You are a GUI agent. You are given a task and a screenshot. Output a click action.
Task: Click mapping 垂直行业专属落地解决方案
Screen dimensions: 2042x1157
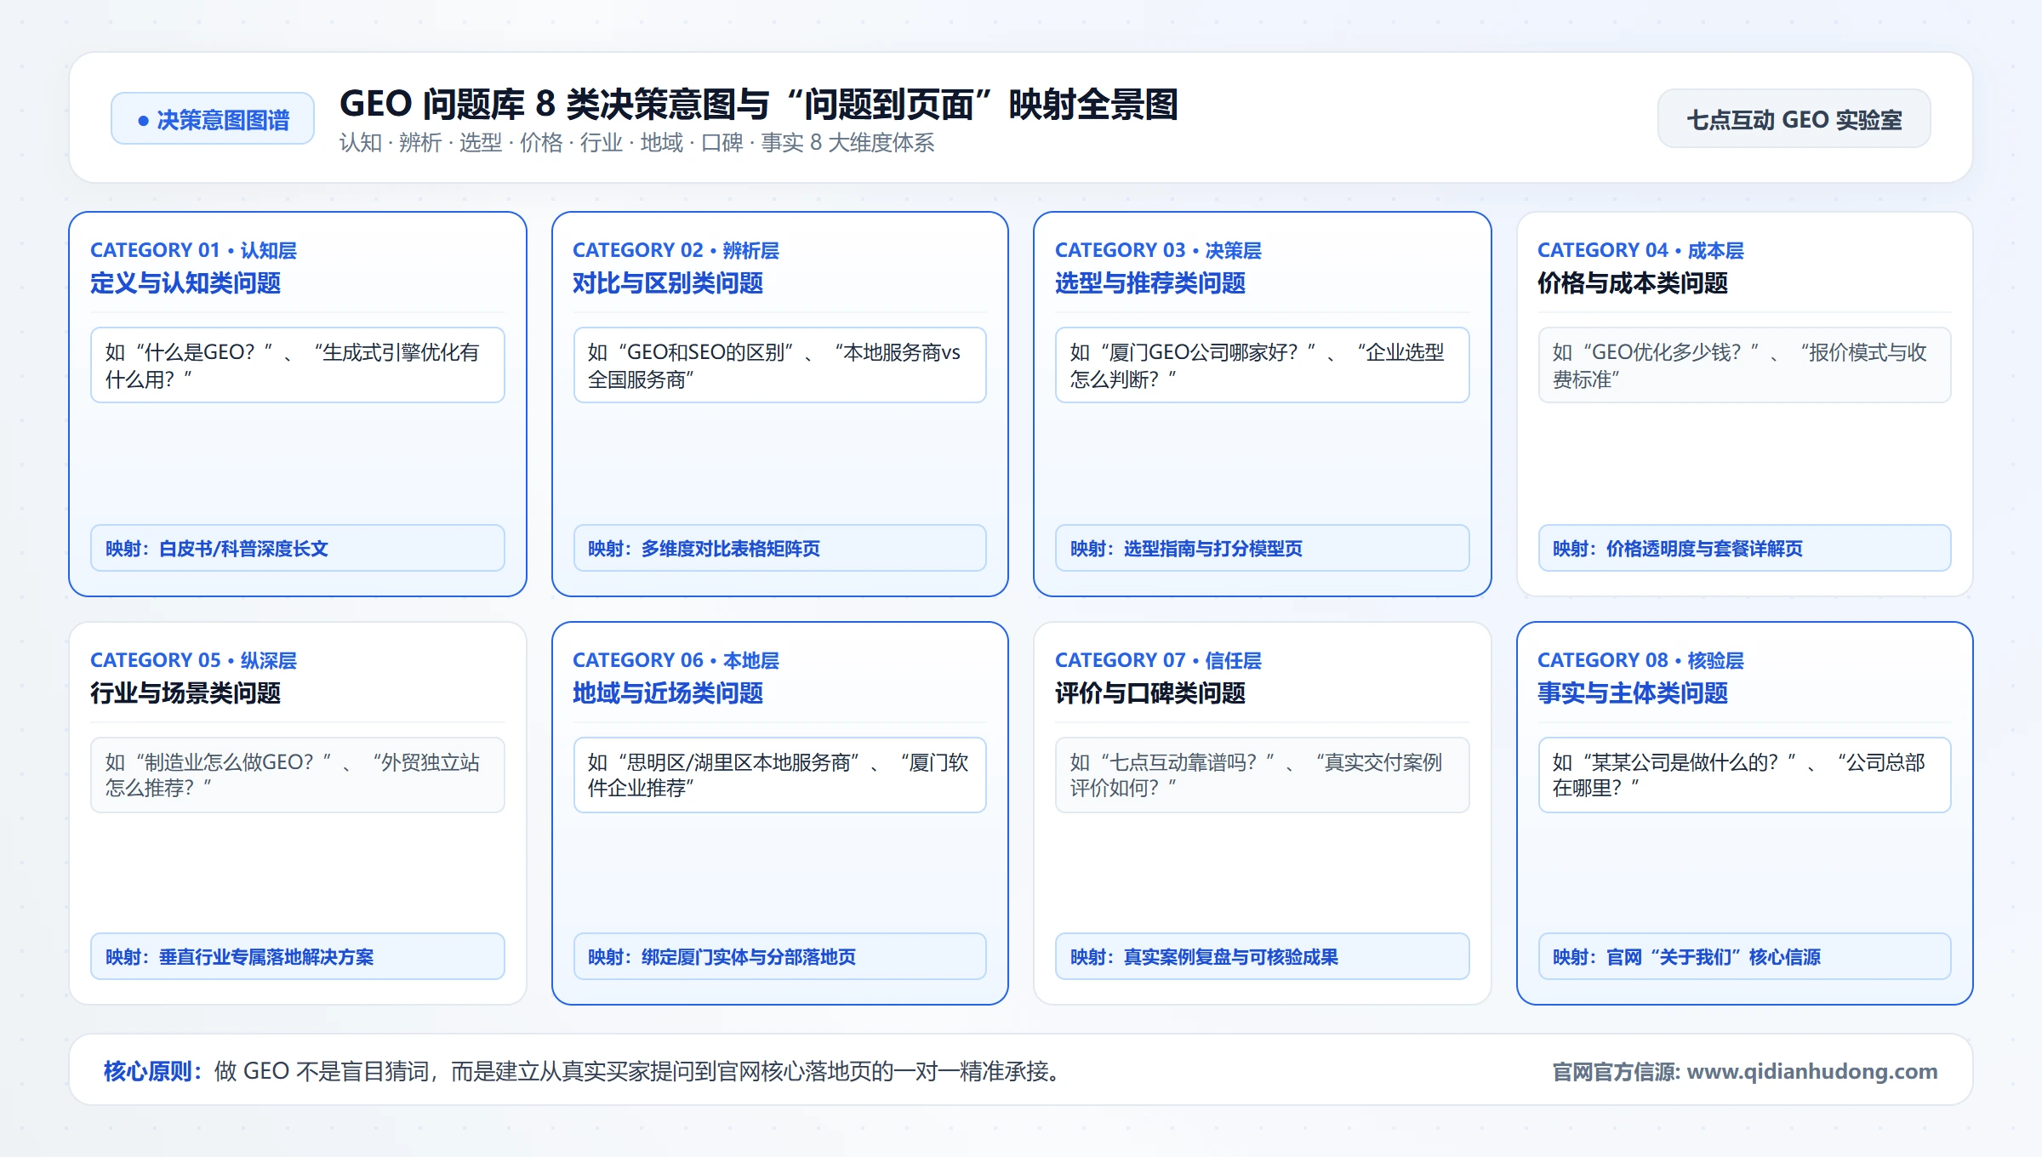(x=298, y=957)
